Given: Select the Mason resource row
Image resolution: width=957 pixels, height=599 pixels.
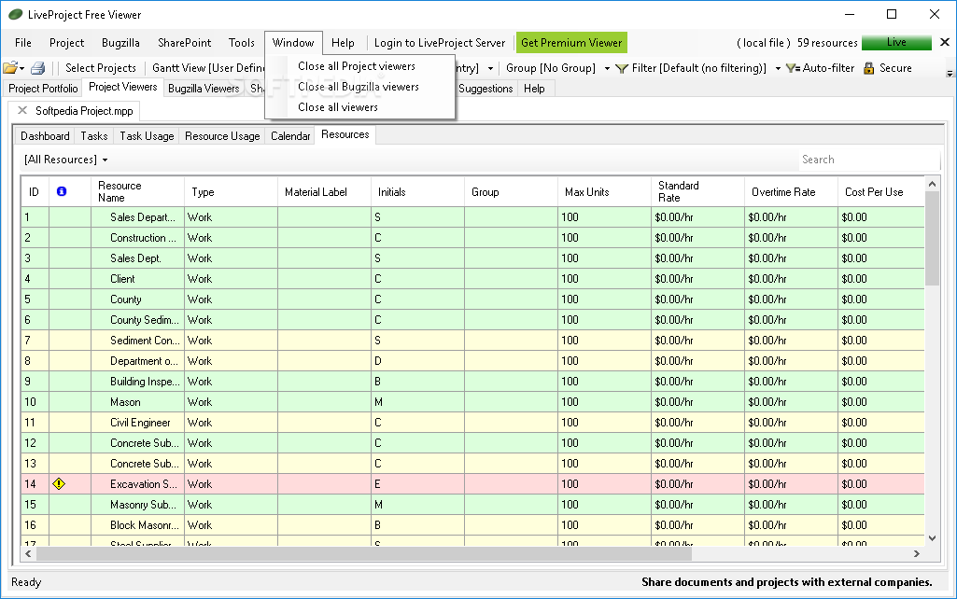Looking at the screenshot, I should (x=472, y=402).
